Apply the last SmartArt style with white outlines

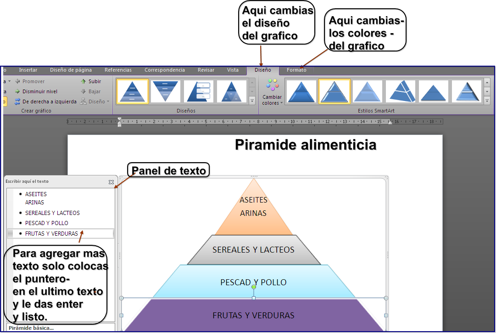[x=467, y=91]
